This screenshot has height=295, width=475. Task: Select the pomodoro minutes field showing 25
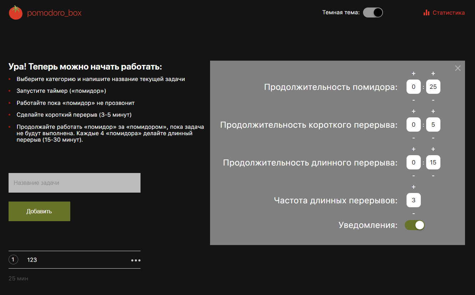(433, 87)
